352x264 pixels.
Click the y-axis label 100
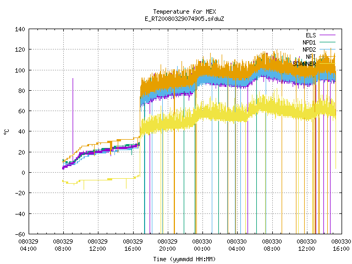coord(20,70)
